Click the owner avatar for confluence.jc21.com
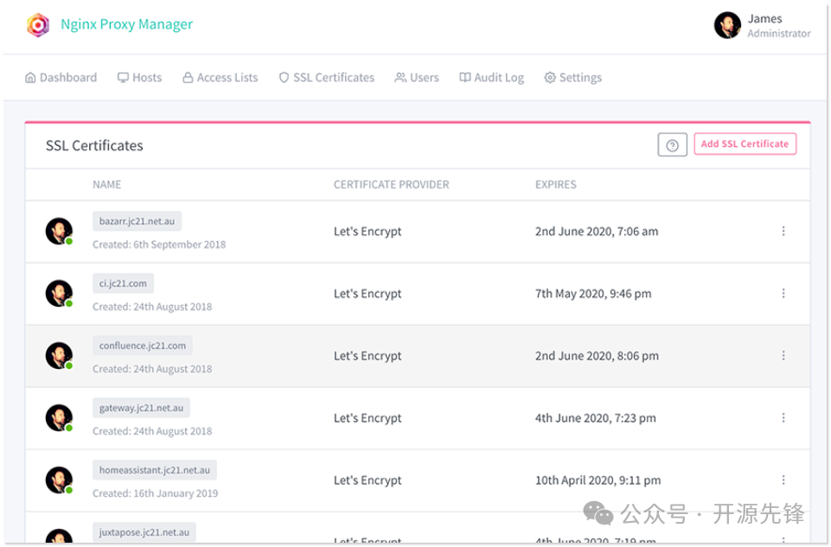The width and height of the screenshot is (831, 547). click(59, 355)
